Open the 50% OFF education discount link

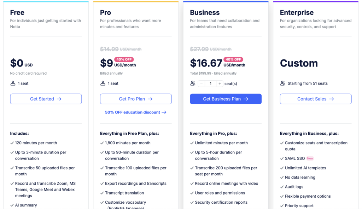pyautogui.click(x=136, y=112)
